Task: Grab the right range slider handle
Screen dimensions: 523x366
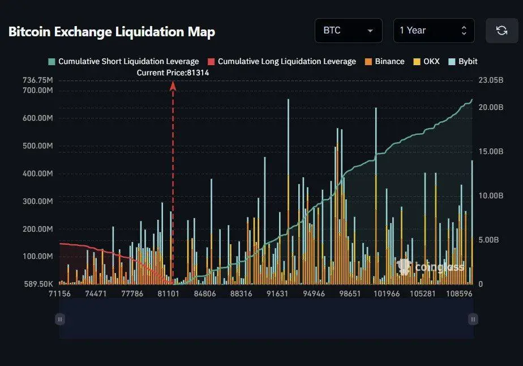Action: coord(473,319)
